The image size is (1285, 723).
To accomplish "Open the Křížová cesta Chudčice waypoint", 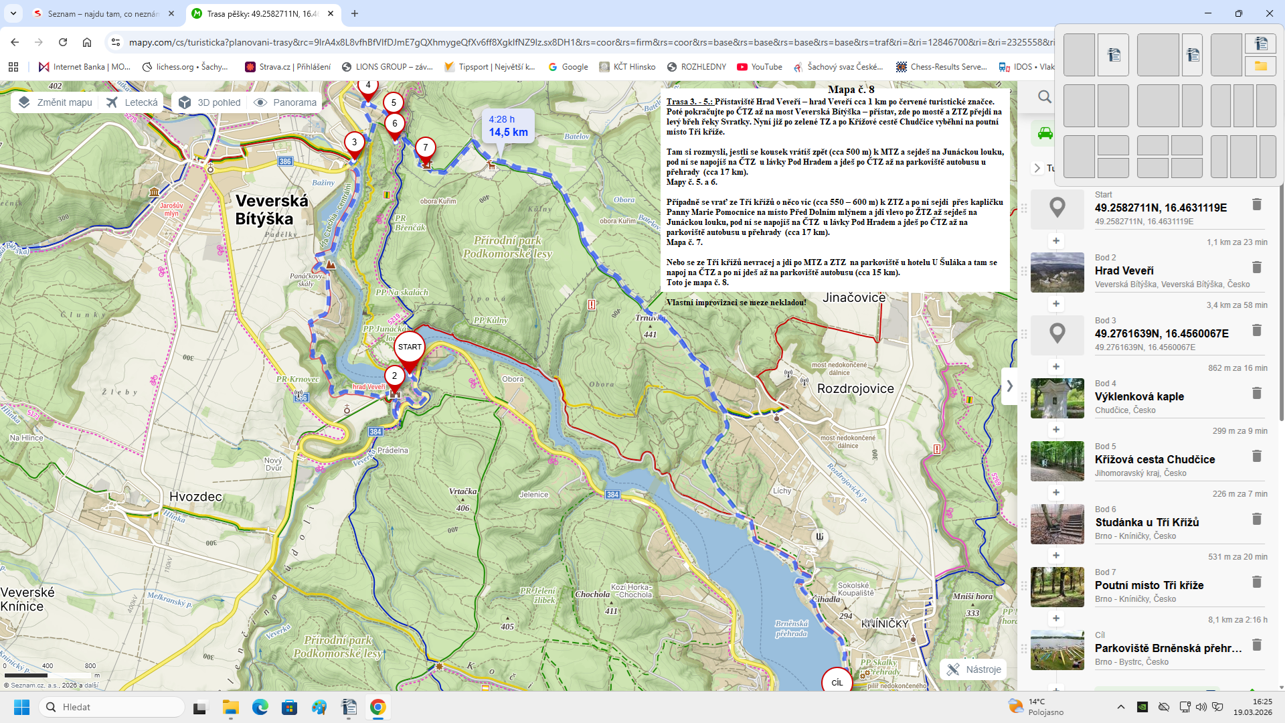I will (x=1154, y=459).
